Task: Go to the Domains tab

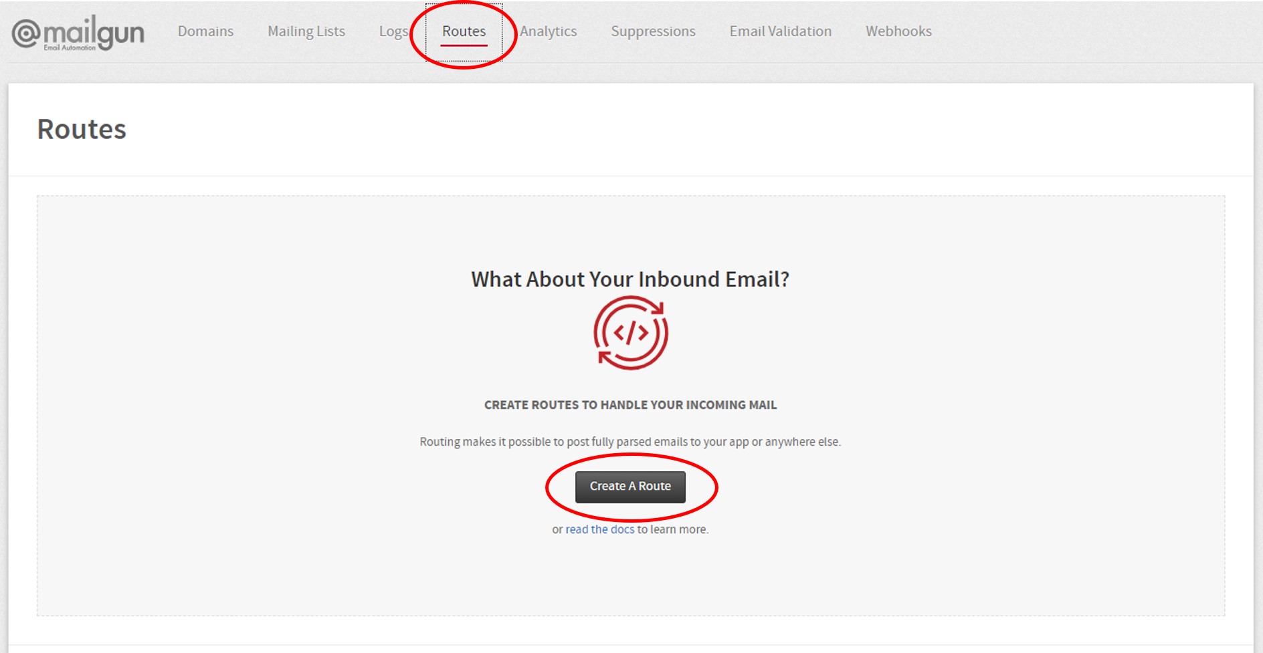Action: 205,31
